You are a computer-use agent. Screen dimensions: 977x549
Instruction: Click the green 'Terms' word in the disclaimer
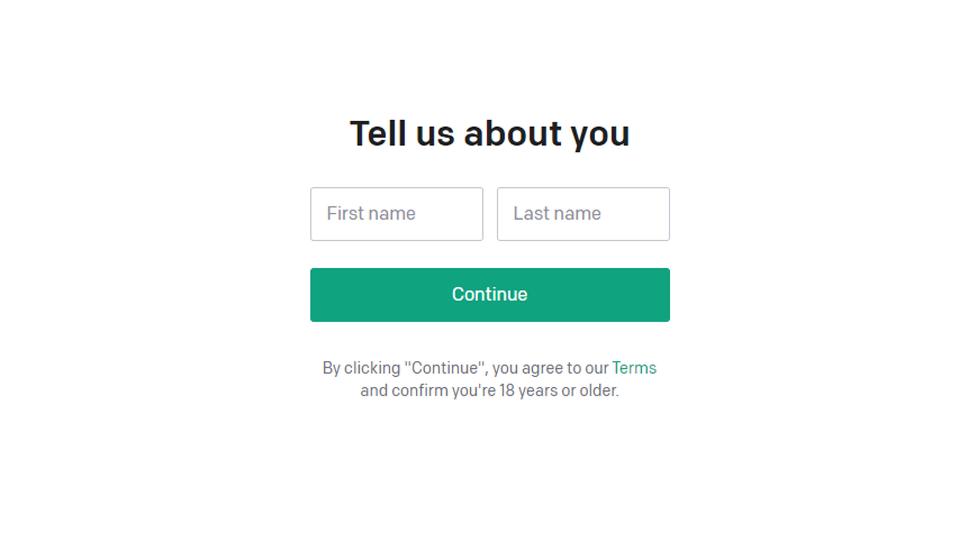634,368
